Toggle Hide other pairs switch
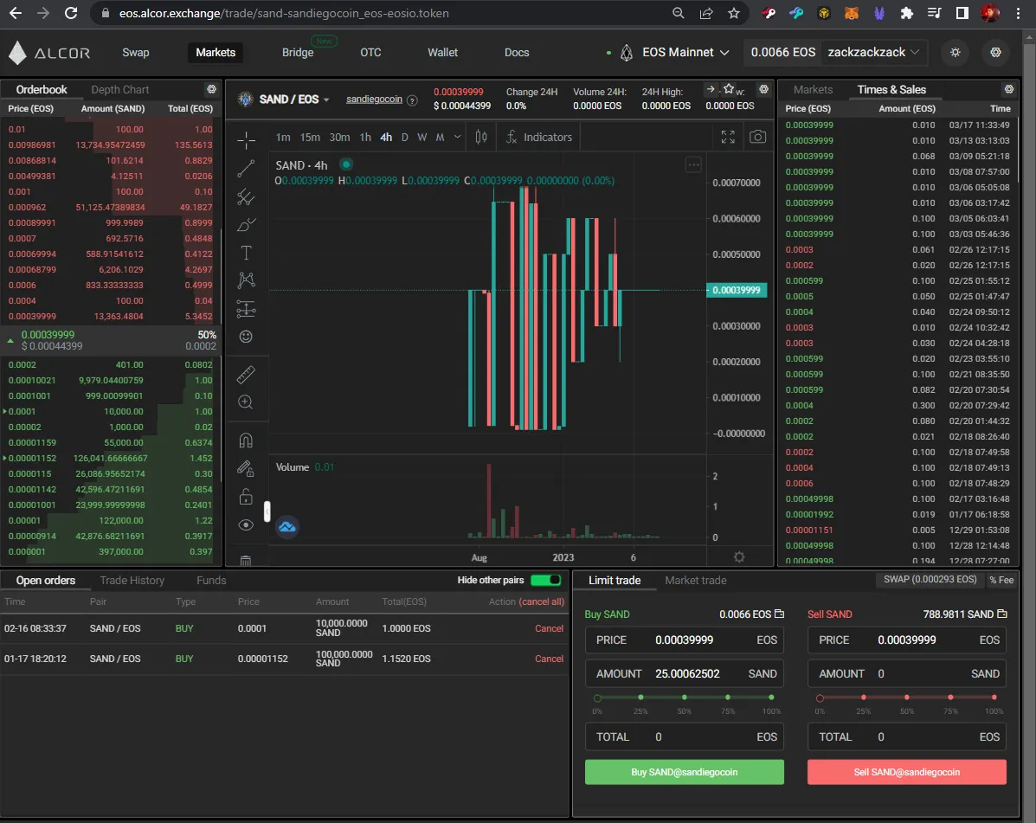Screen dimensions: 1036x823 tap(546, 580)
